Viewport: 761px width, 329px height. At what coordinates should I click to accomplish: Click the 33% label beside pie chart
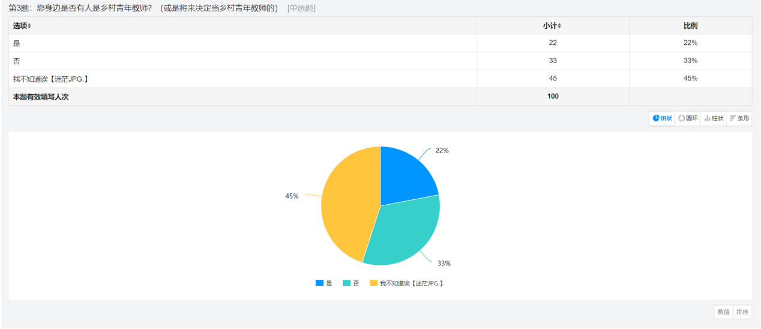(444, 264)
